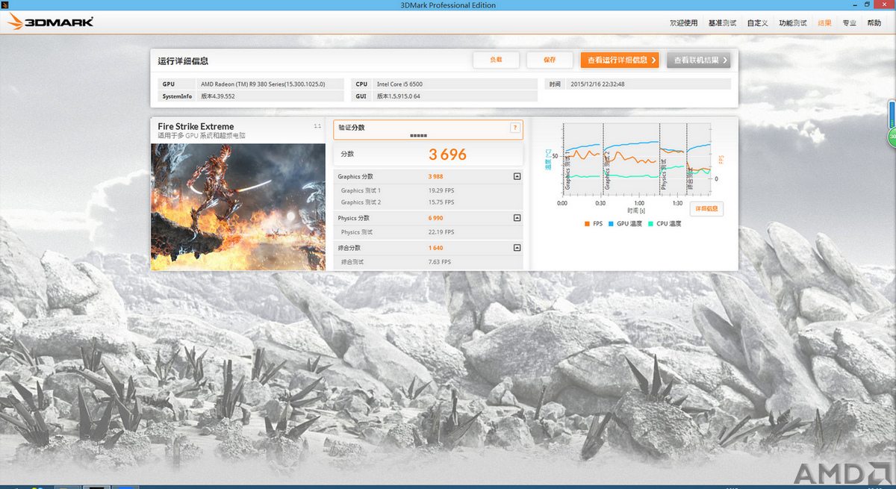Toggle the blue GPU 温度 legend swatch
This screenshot has height=489, width=896.
click(x=612, y=224)
